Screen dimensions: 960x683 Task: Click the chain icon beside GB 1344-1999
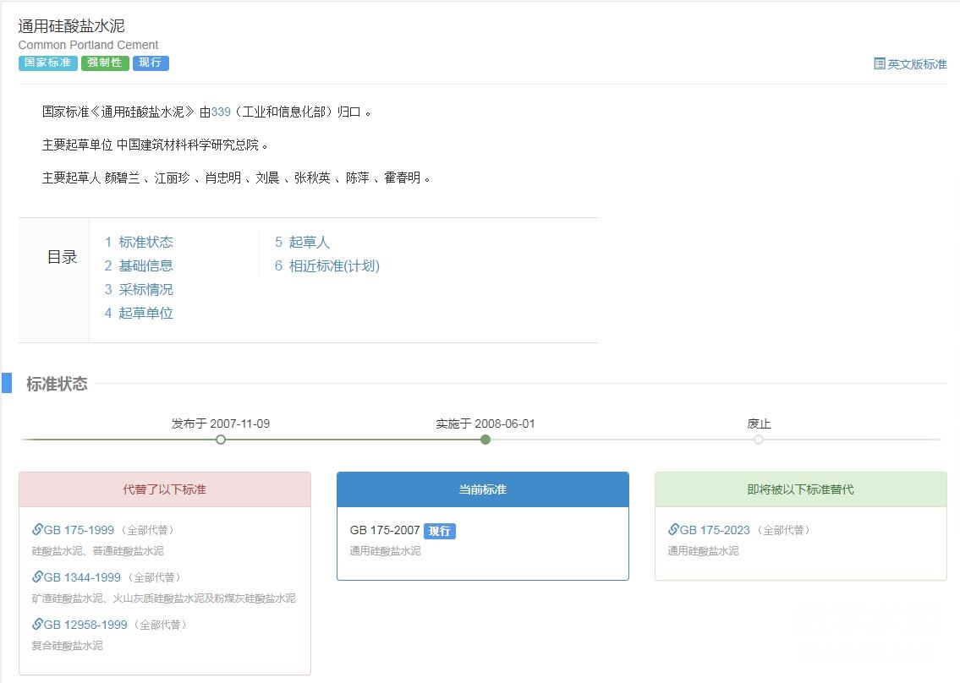pos(37,576)
